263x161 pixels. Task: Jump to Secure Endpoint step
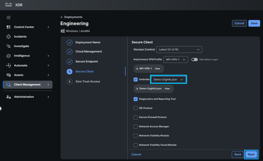(87, 61)
